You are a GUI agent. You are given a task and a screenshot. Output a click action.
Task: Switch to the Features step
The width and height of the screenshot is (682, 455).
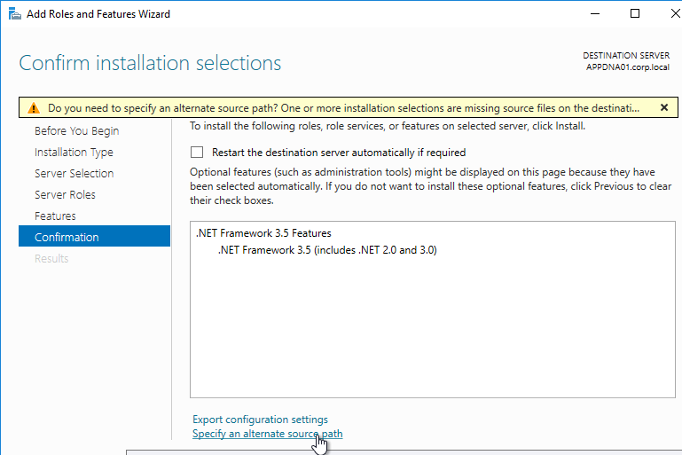(x=55, y=216)
